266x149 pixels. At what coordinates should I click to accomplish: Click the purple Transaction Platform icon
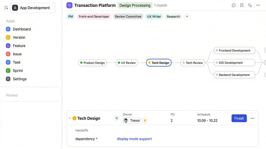click(69, 5)
